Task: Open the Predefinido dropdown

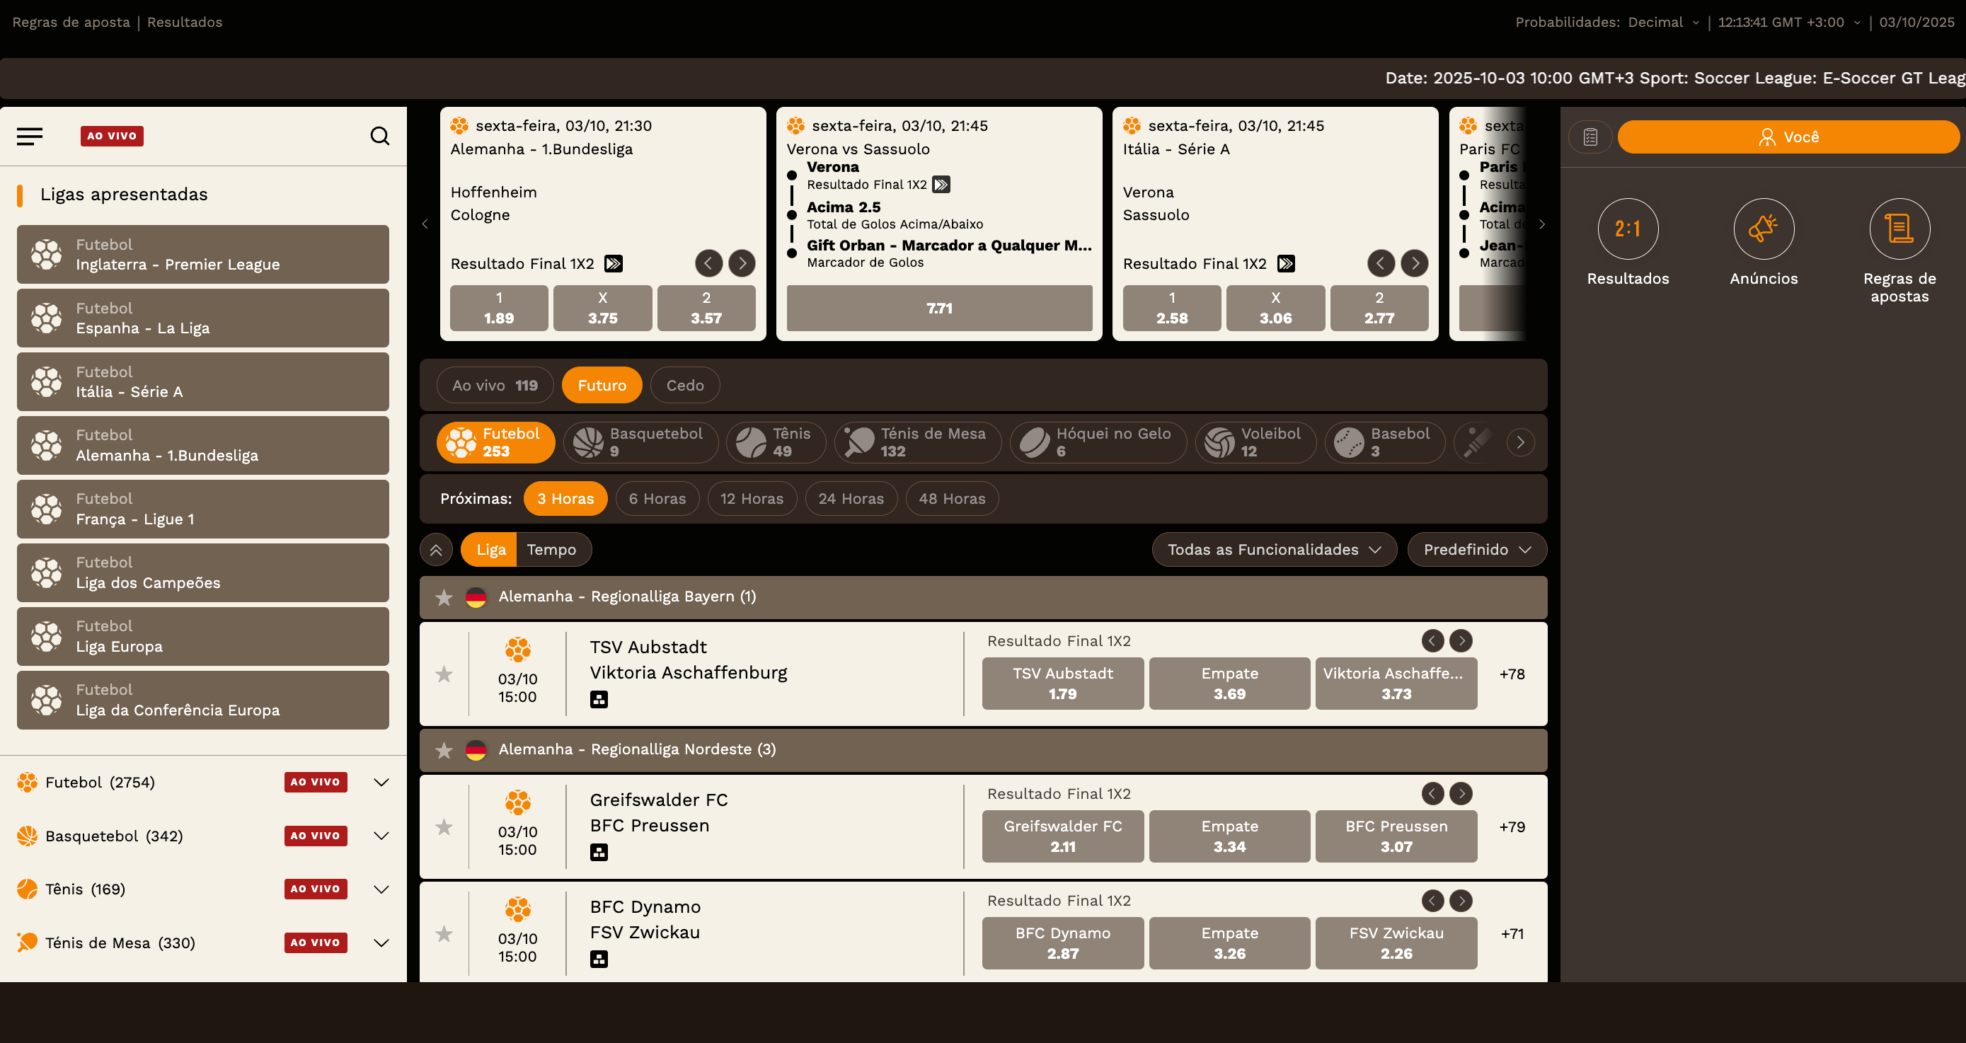Action: (1476, 548)
